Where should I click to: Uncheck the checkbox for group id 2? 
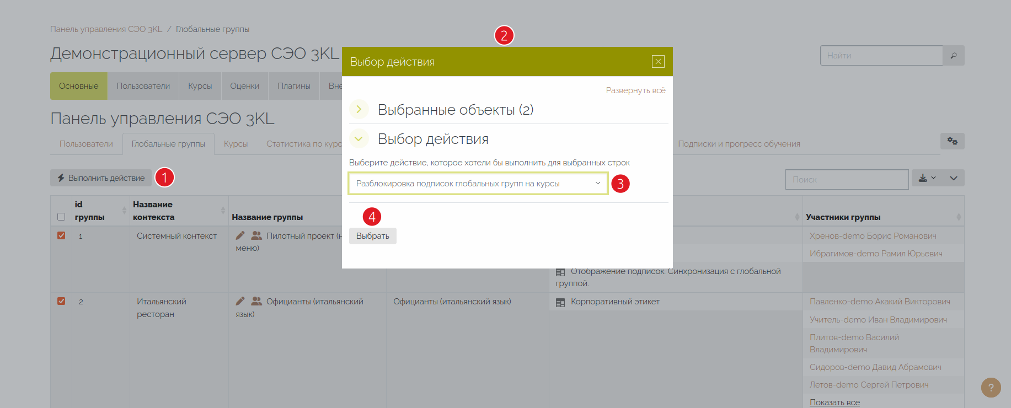[x=61, y=301]
